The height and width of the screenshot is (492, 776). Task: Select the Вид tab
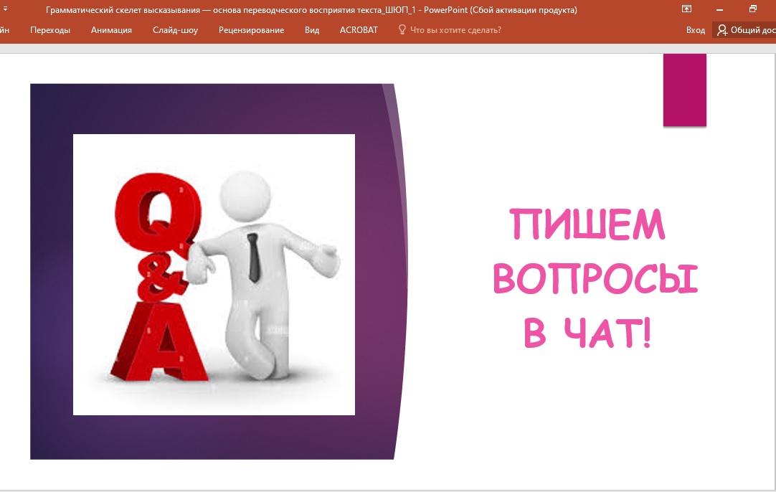(x=312, y=30)
